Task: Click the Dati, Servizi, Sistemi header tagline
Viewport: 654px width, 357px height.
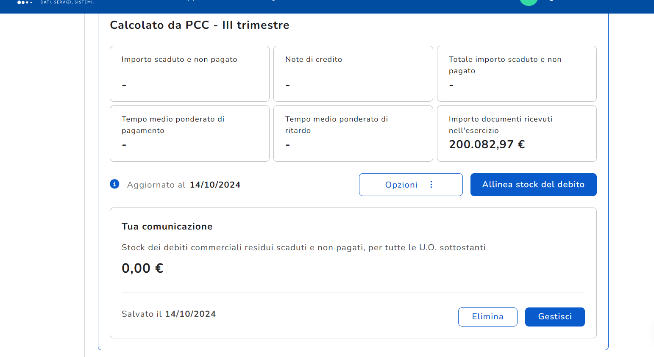Action: (x=67, y=3)
